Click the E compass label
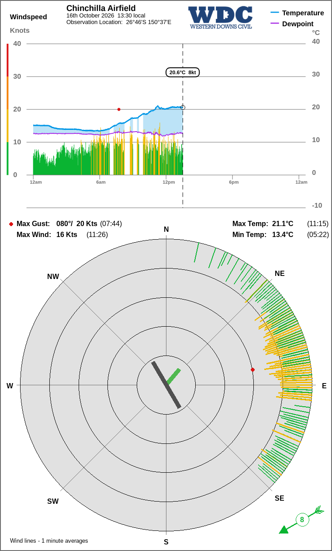 [324, 386]
